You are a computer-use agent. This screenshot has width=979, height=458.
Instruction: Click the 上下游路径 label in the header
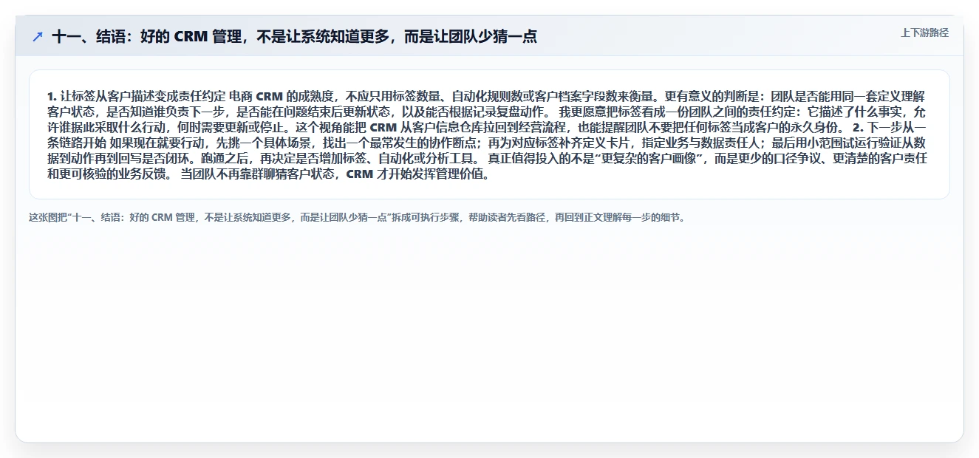point(924,33)
